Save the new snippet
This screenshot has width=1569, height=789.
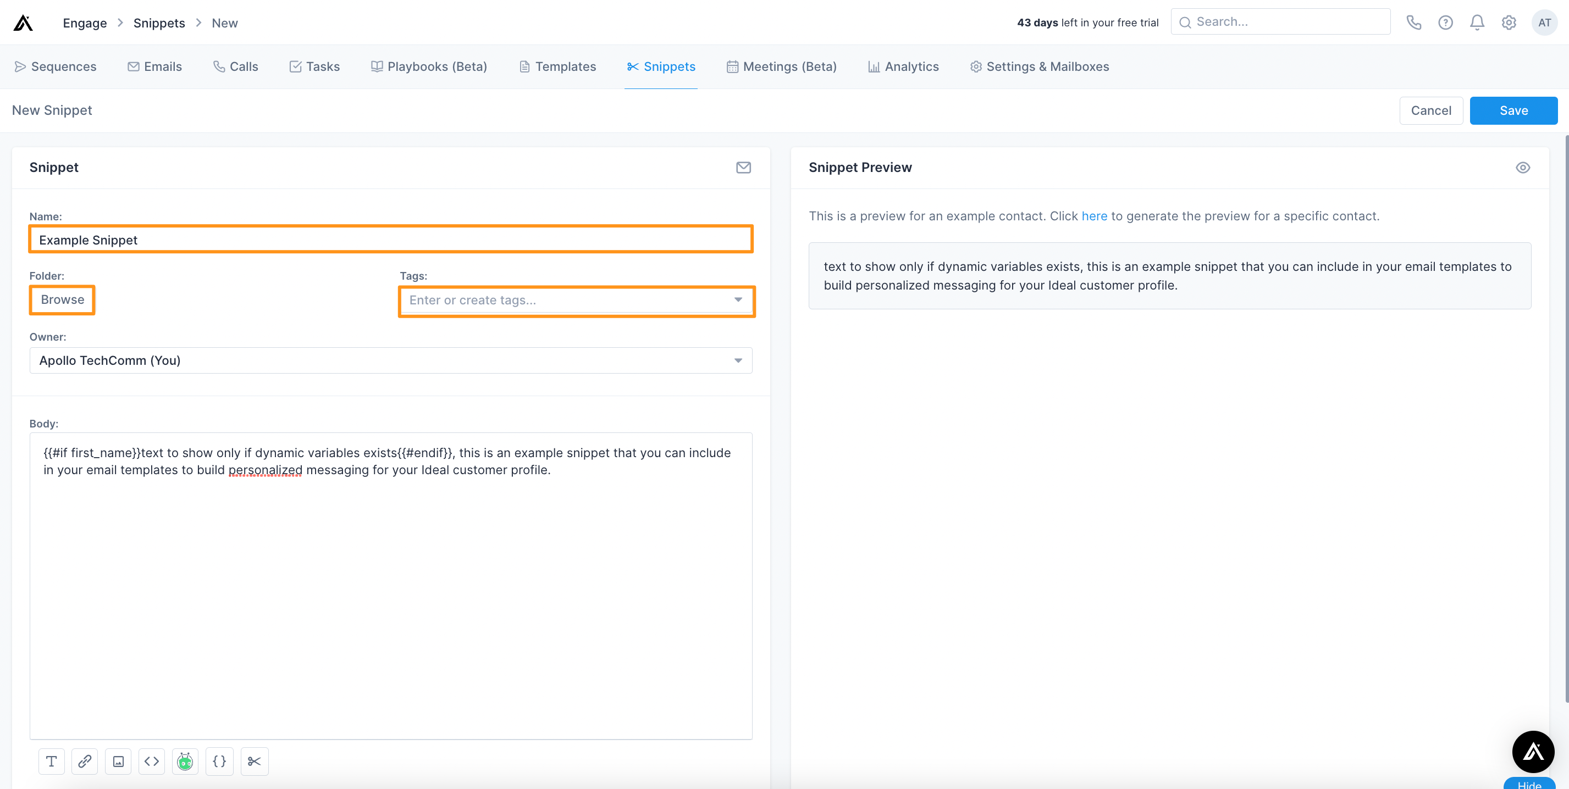1513,110
